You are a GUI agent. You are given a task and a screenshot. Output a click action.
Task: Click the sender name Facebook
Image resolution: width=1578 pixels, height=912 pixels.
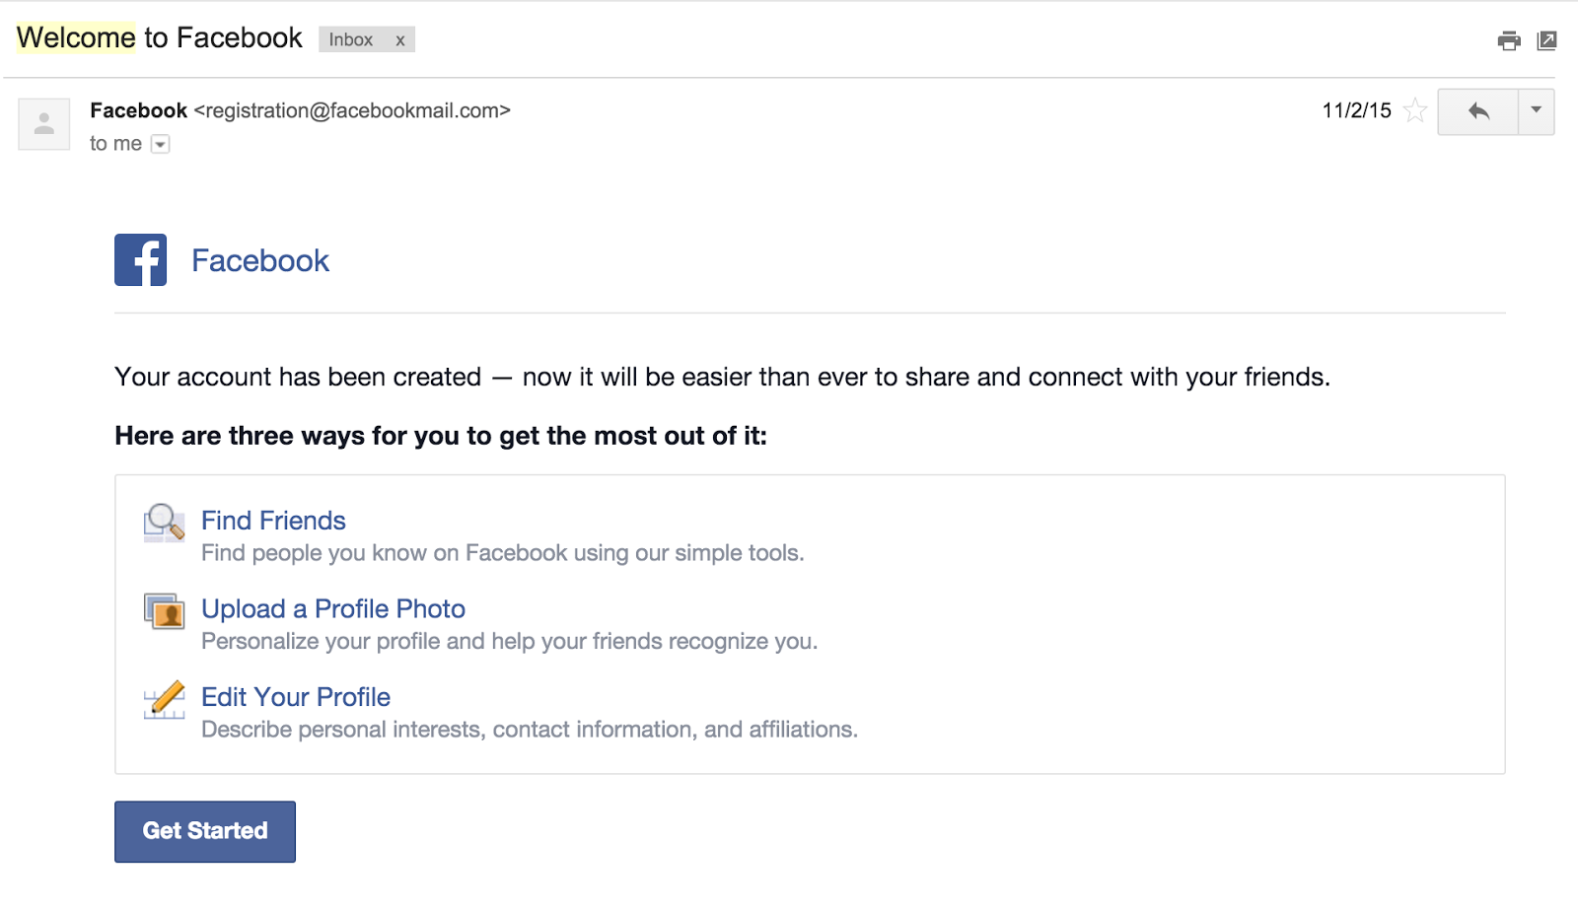(x=138, y=110)
